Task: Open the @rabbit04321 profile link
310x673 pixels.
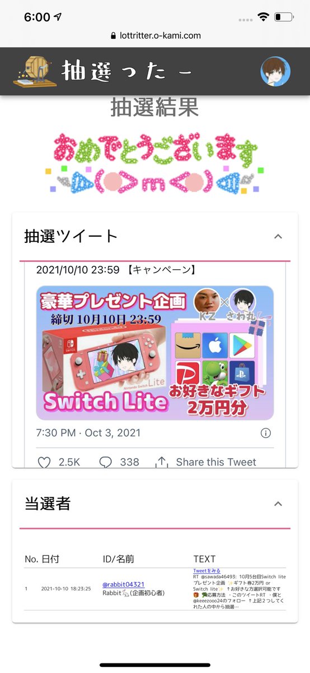Action: pyautogui.click(x=124, y=584)
